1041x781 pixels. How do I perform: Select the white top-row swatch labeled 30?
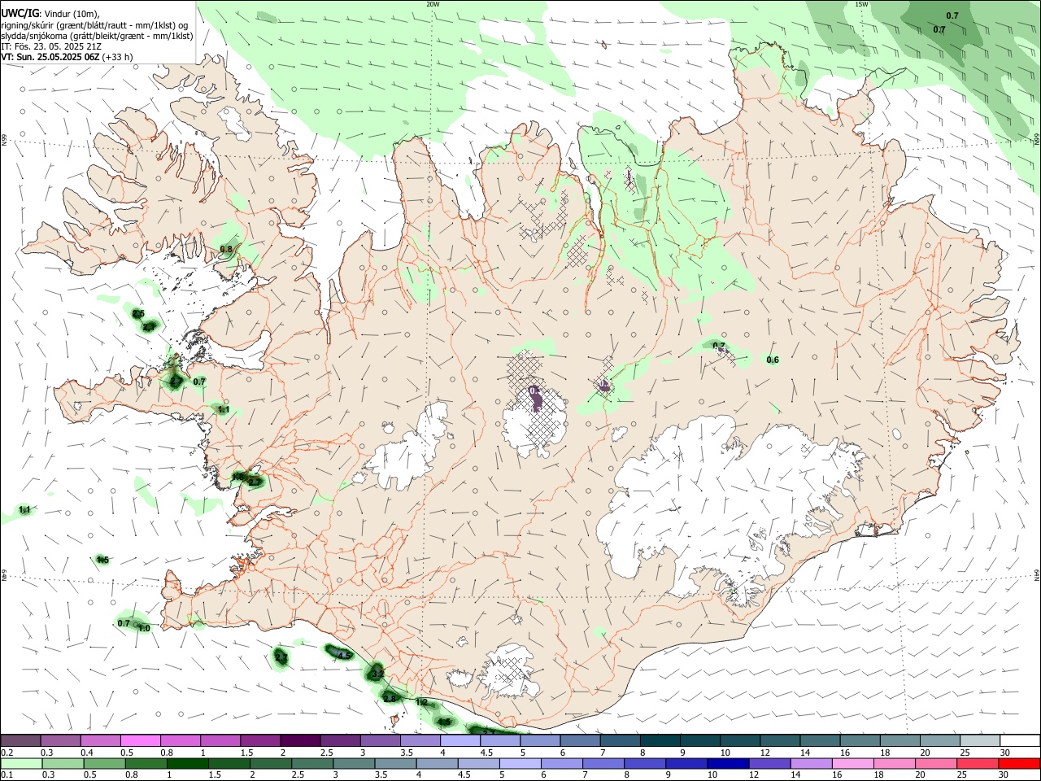pos(1020,740)
